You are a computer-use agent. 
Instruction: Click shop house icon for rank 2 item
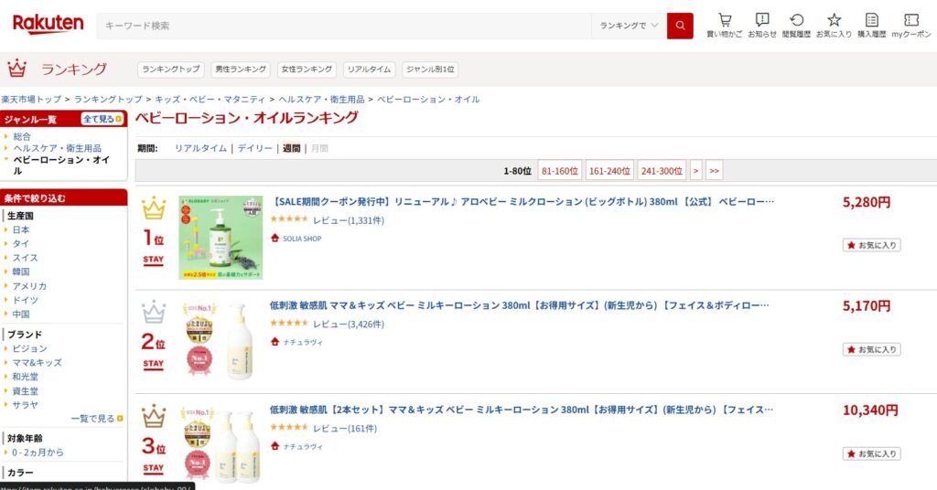(x=275, y=342)
